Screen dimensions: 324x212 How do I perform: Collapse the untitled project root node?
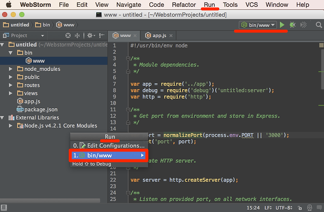click(3, 44)
